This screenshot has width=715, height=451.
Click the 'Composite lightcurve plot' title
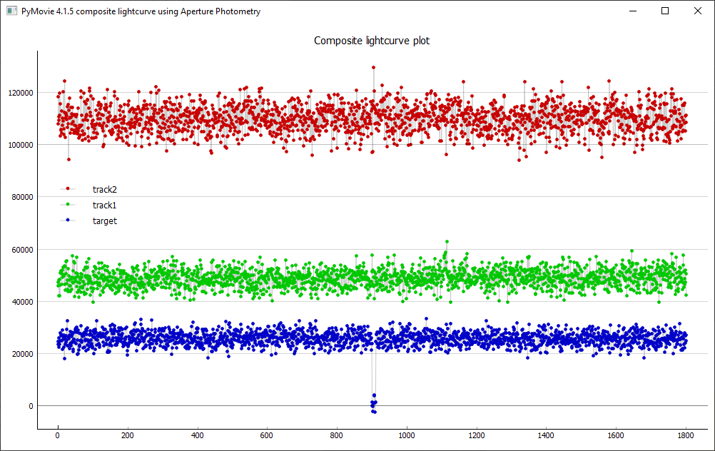tap(372, 41)
